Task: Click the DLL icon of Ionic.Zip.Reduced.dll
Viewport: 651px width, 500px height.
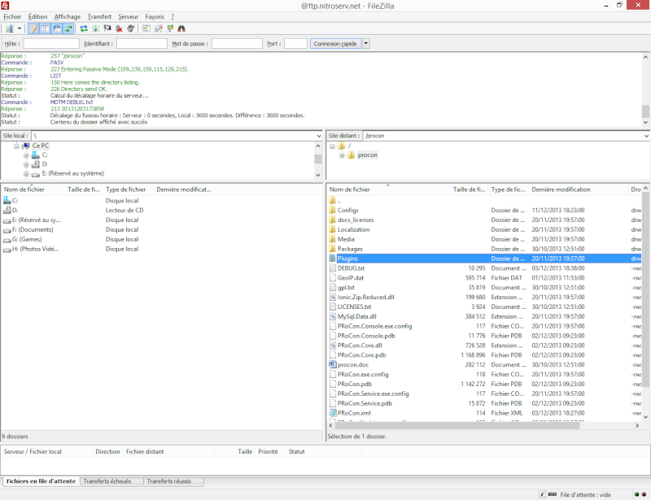Action: click(332, 297)
